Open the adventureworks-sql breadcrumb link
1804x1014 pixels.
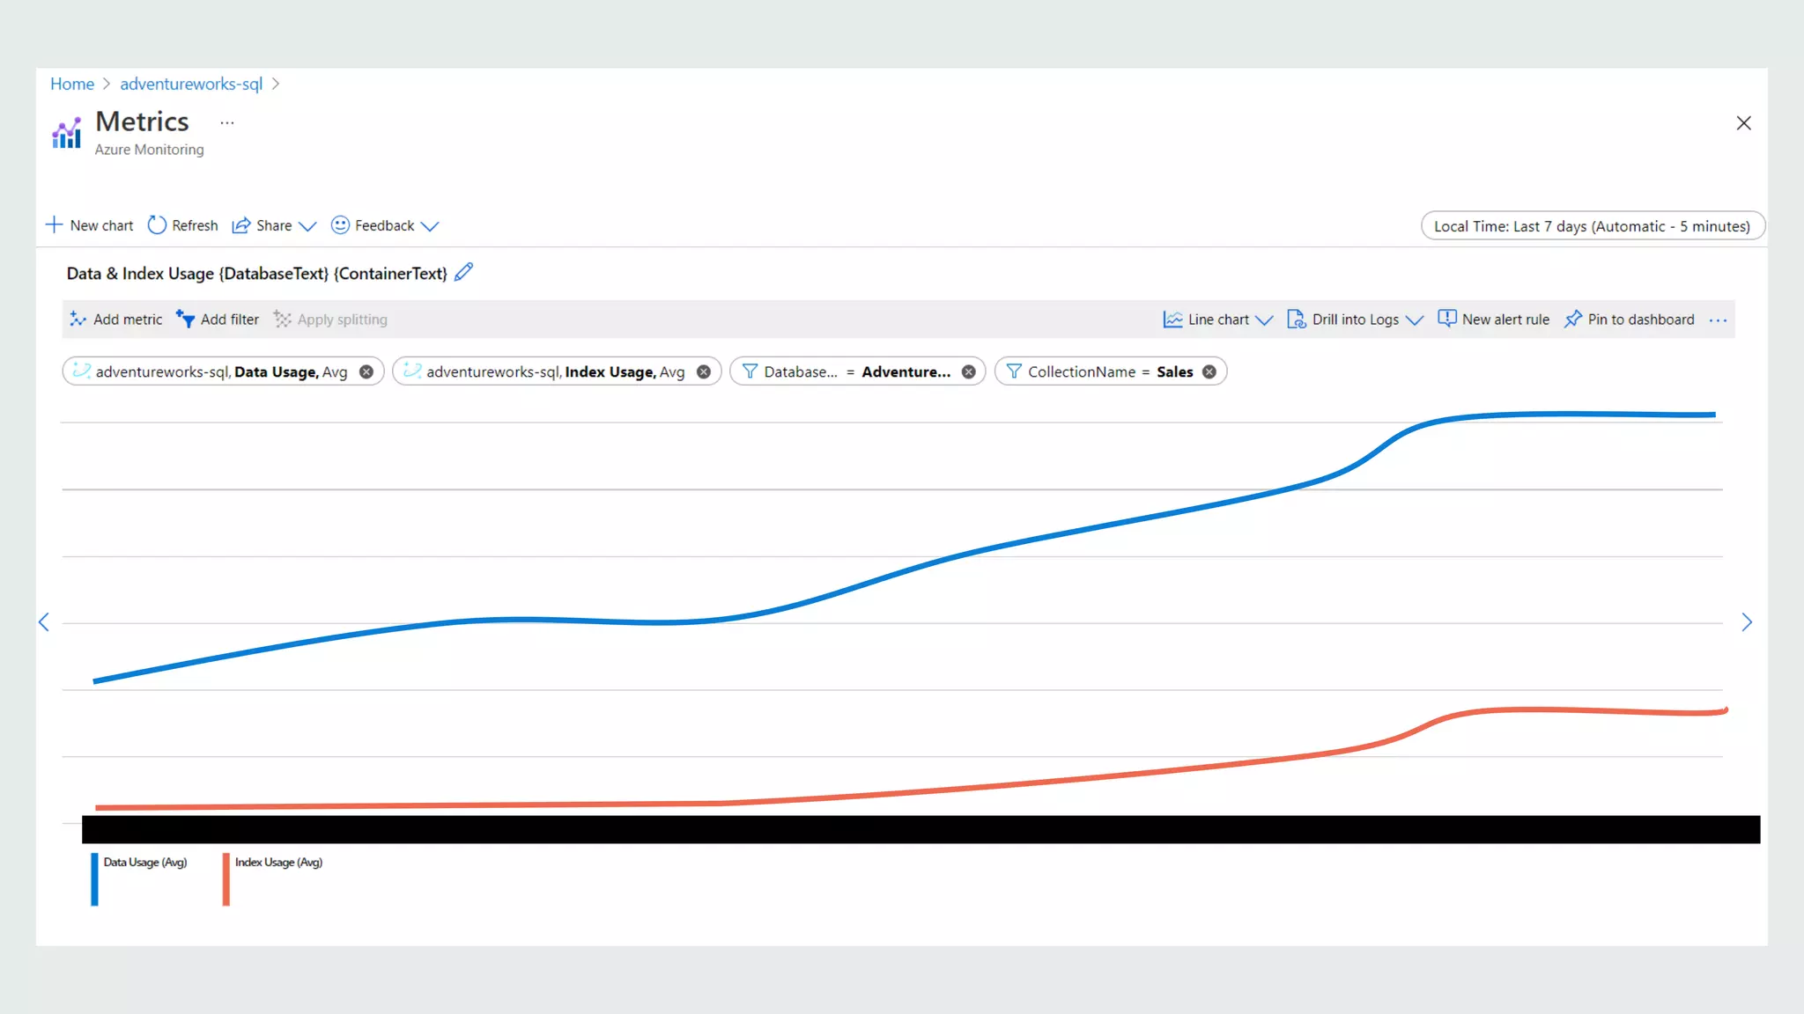[191, 84]
